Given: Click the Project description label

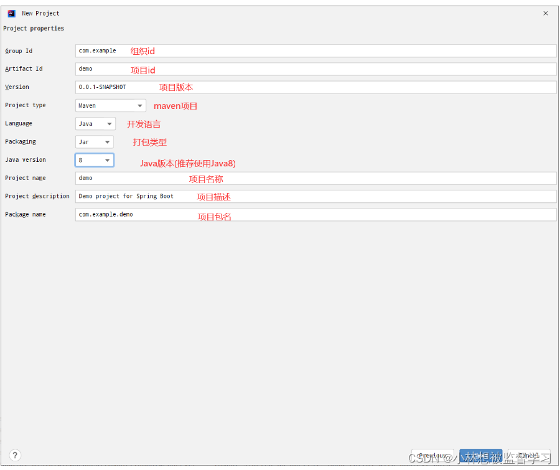Looking at the screenshot, I should (37, 197).
